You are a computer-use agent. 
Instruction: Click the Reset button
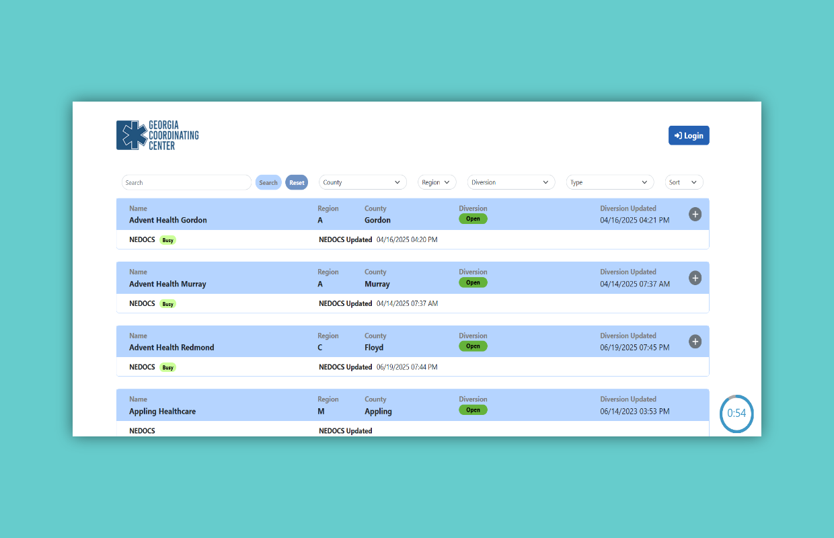click(297, 182)
